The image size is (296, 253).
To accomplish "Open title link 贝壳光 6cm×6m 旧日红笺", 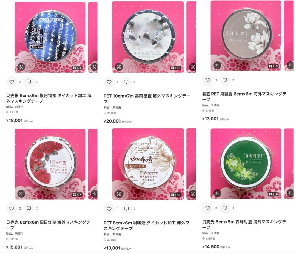I will (48, 225).
